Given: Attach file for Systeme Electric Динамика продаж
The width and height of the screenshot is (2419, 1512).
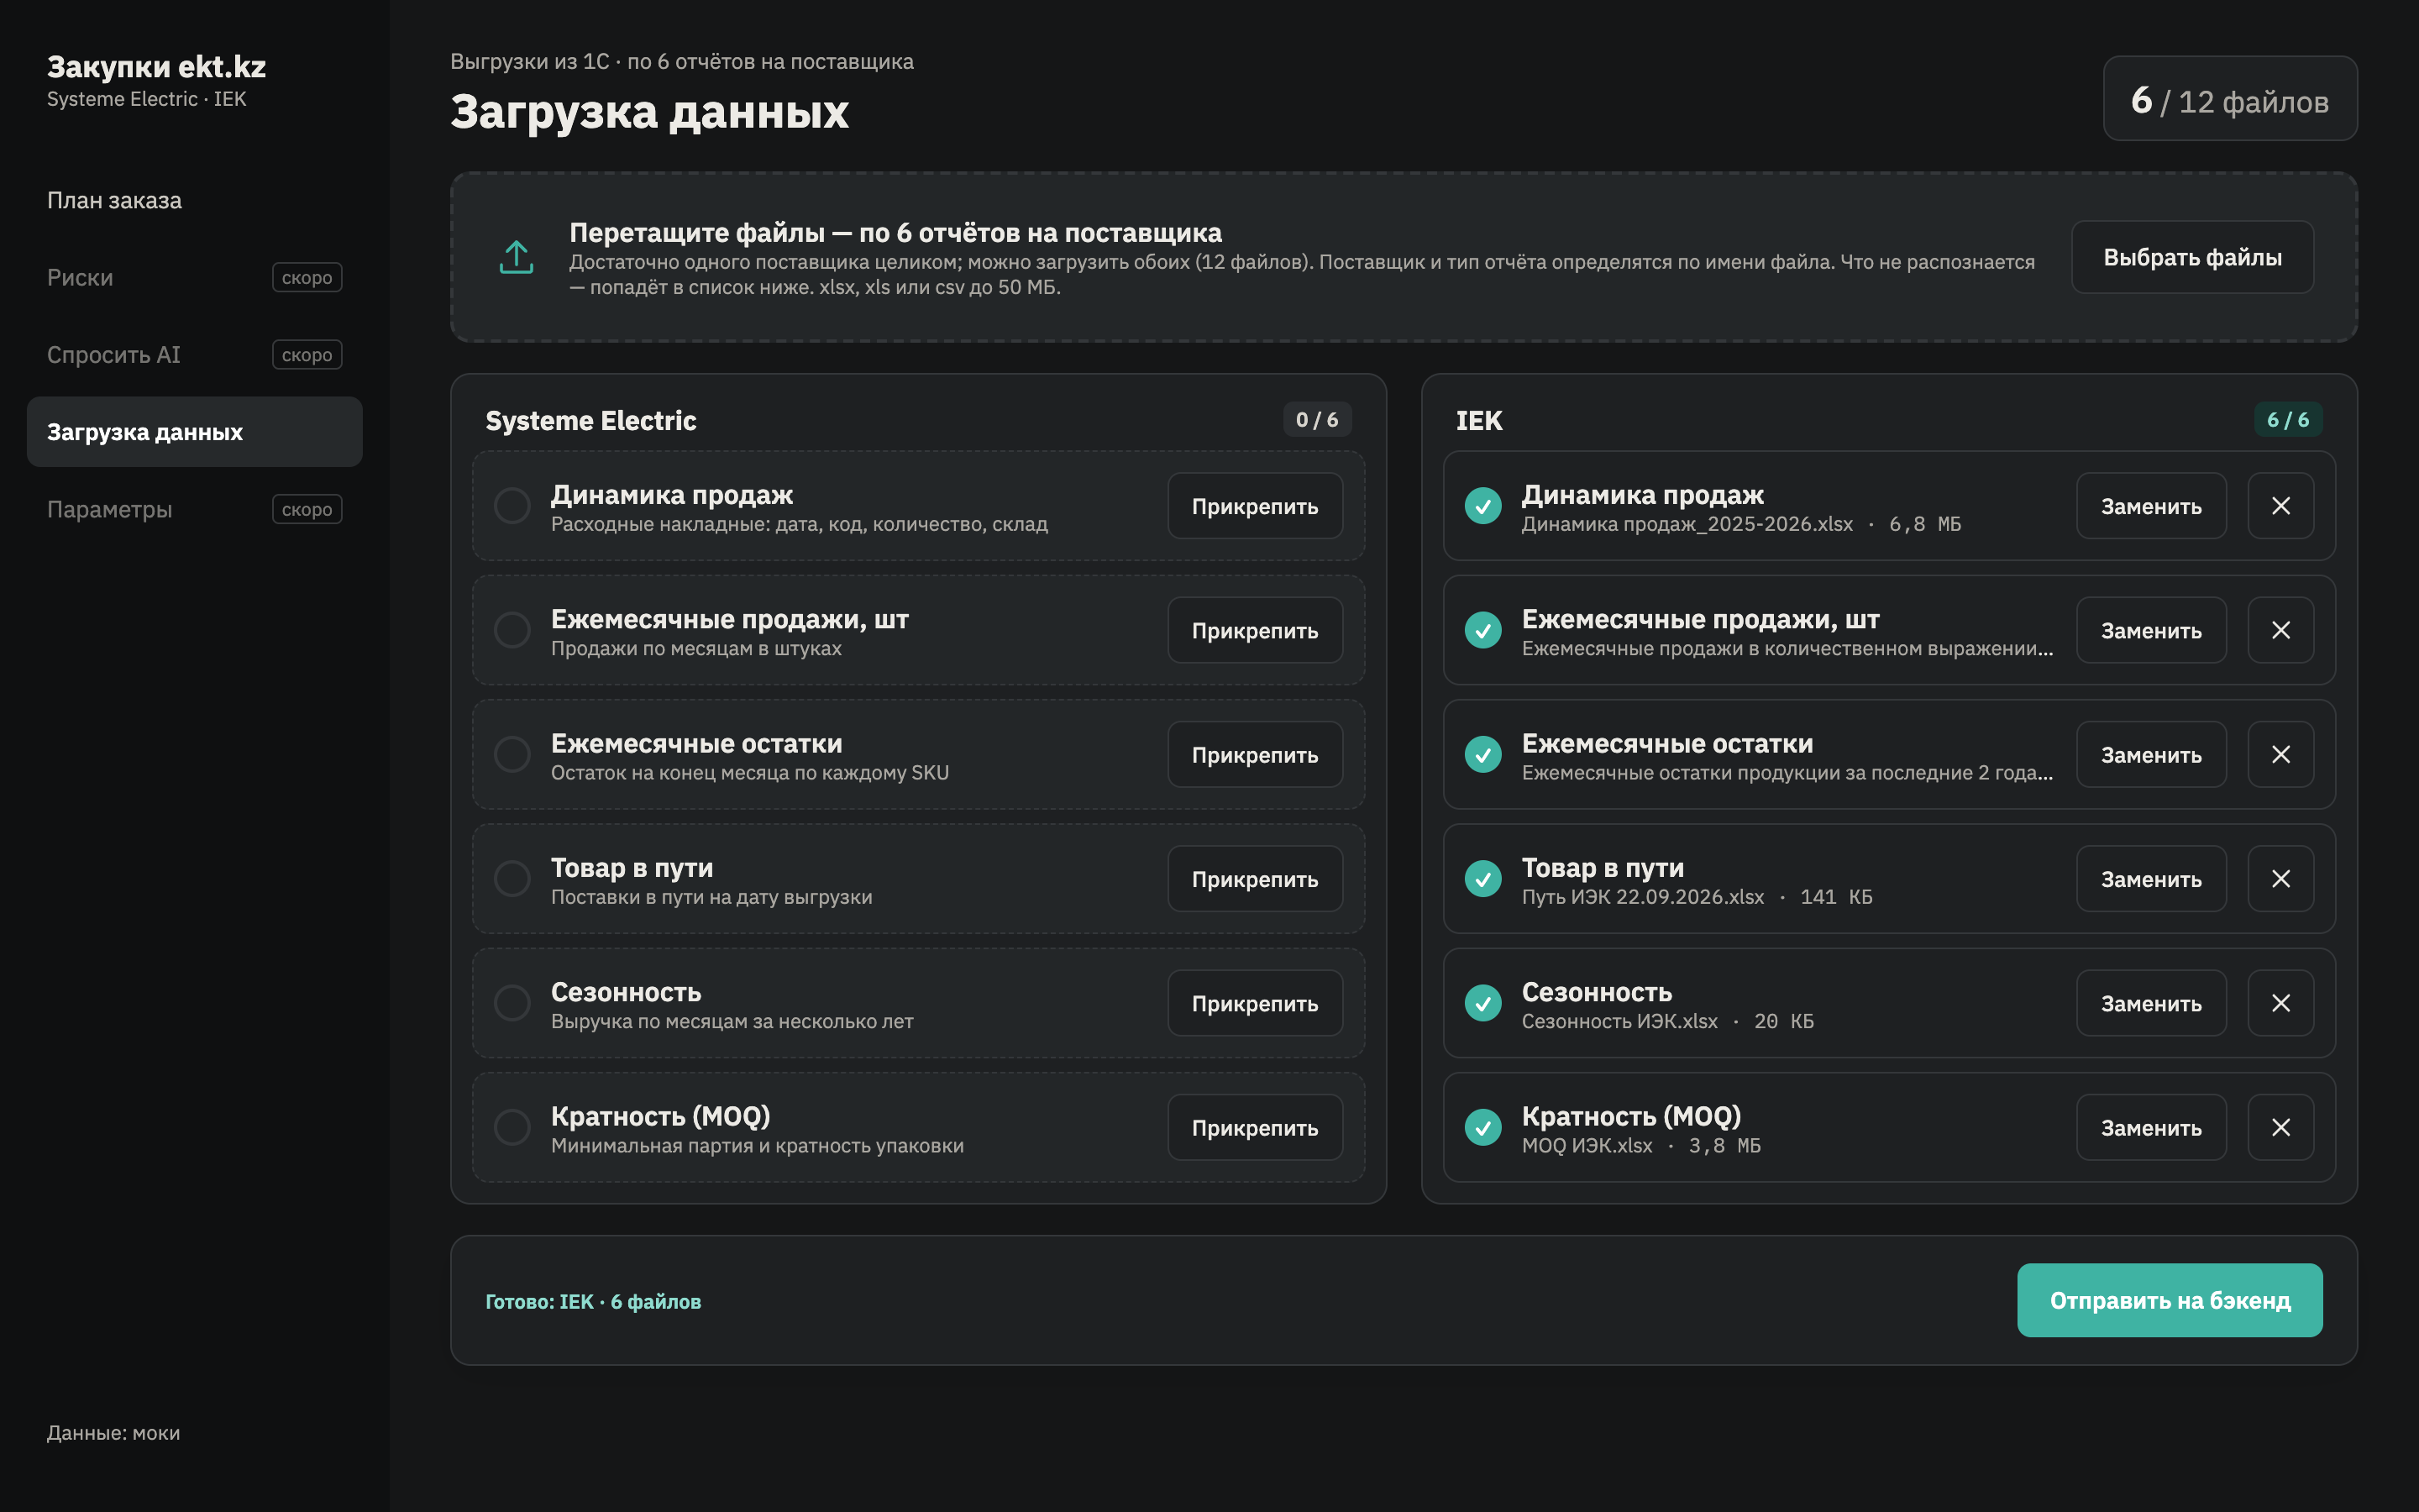Looking at the screenshot, I should pyautogui.click(x=1255, y=506).
